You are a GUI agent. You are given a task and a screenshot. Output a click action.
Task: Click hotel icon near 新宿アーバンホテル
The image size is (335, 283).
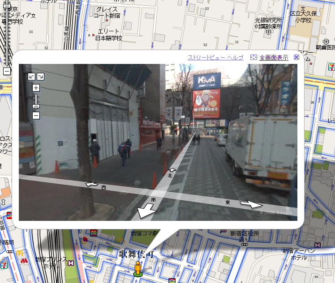click(318, 245)
